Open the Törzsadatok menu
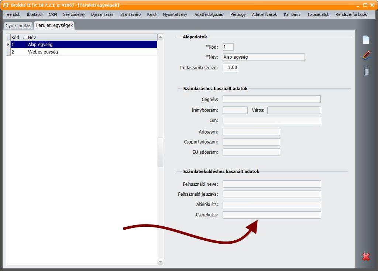The height and width of the screenshot is (271, 378). [x=318, y=14]
